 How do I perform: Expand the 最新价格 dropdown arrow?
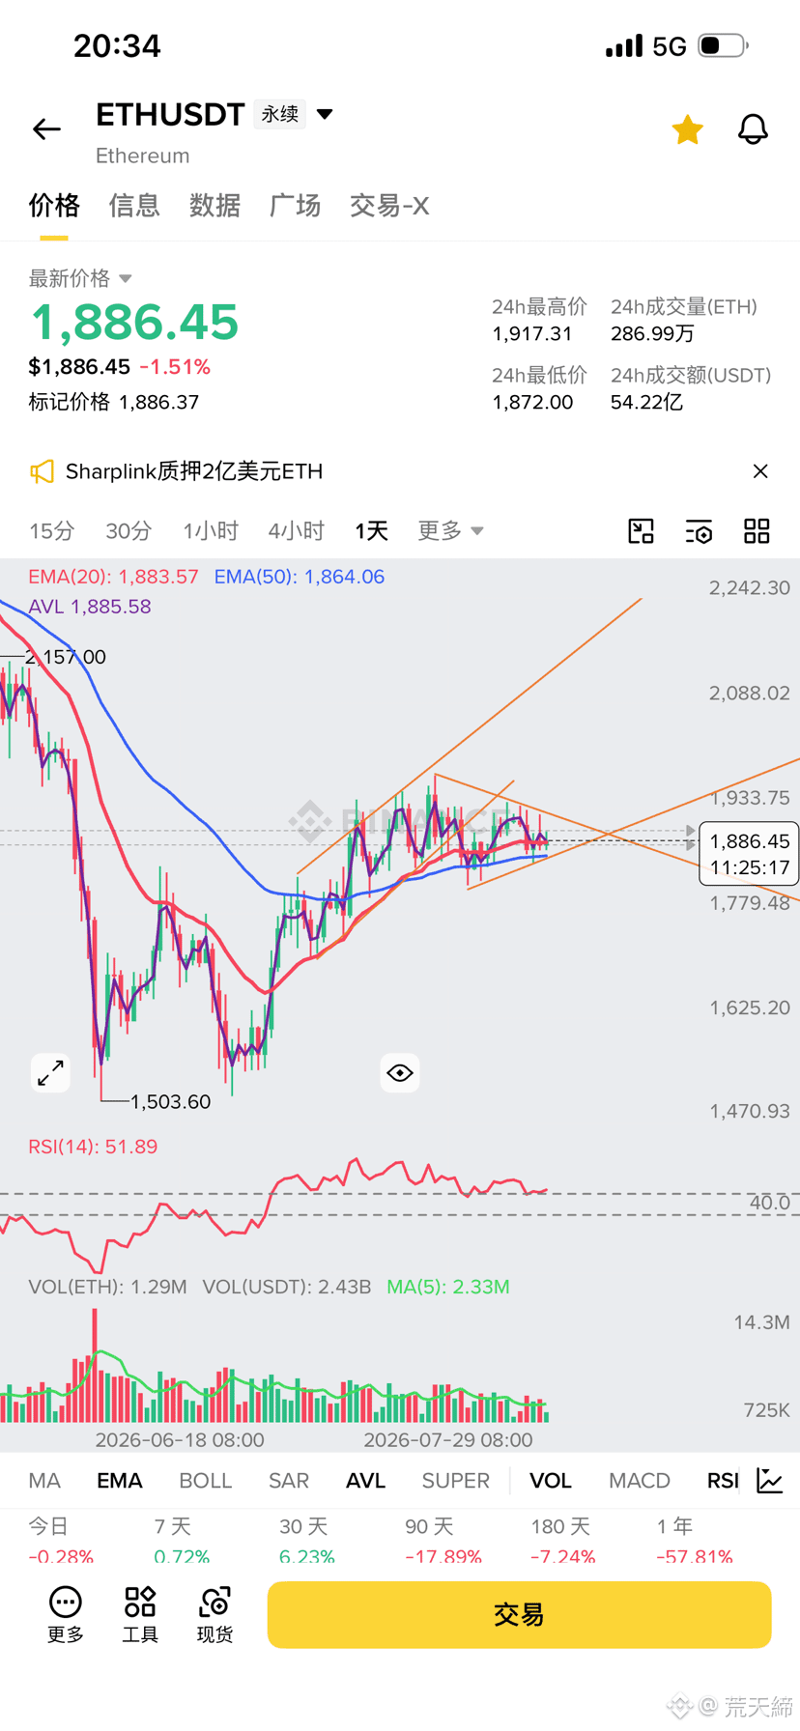click(126, 278)
